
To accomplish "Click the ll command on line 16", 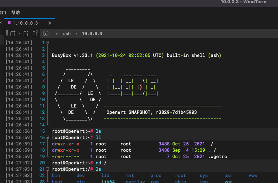I will tap(98, 138).
